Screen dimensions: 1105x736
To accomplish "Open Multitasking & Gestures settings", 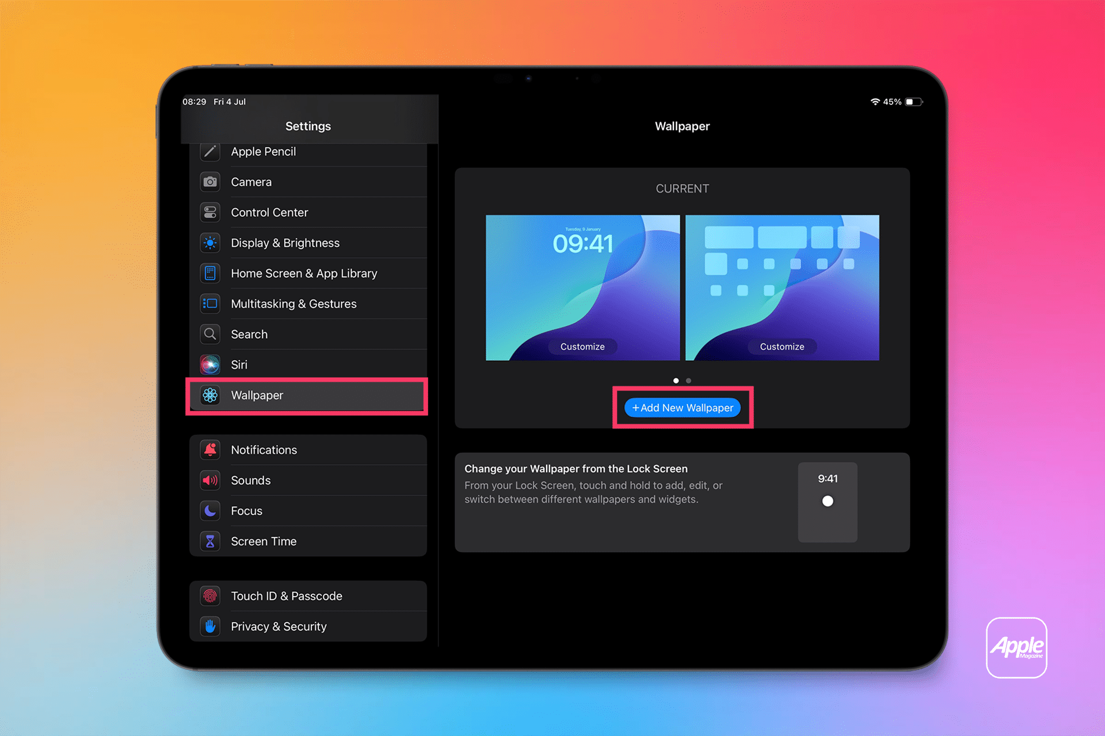I will coord(308,304).
